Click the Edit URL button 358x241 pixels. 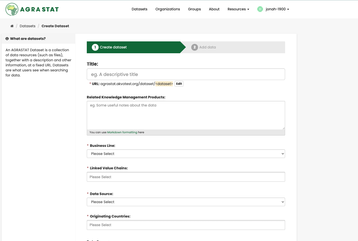click(179, 84)
